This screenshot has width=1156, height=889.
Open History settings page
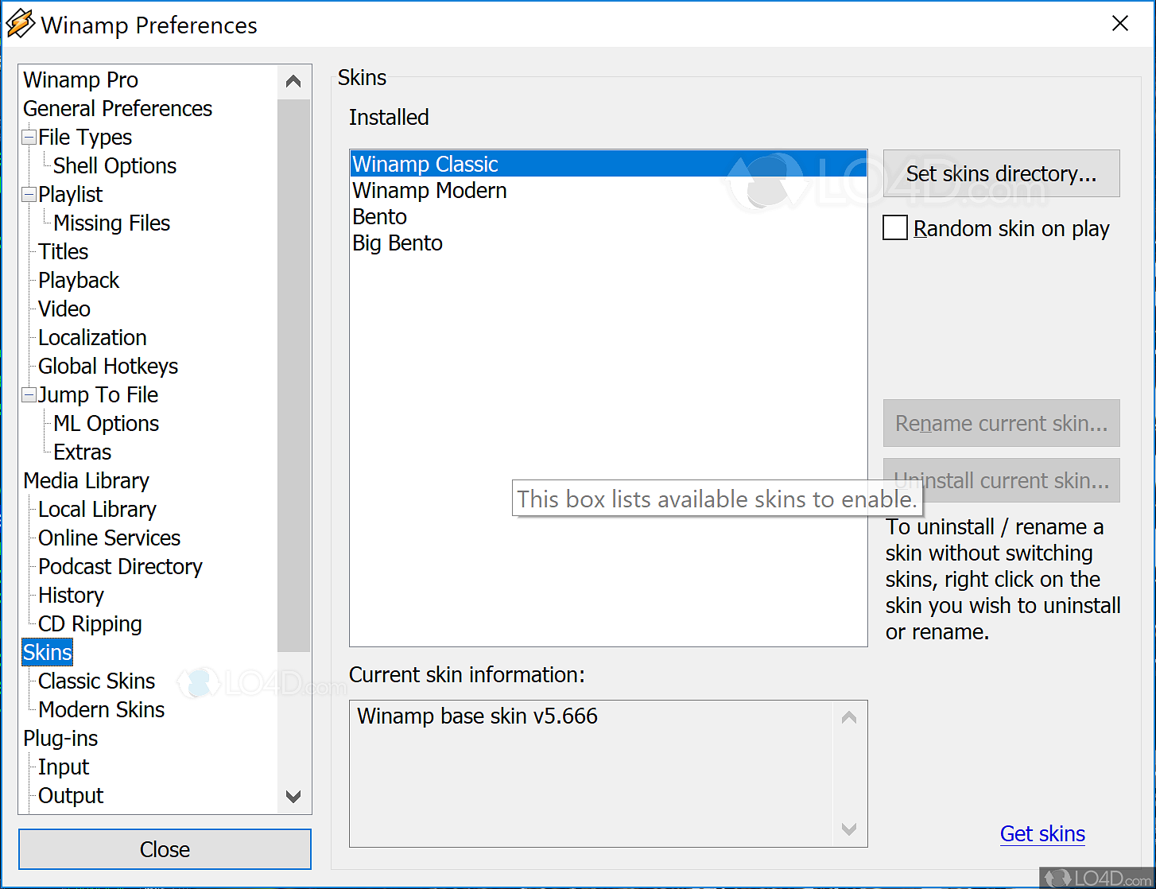click(x=71, y=596)
